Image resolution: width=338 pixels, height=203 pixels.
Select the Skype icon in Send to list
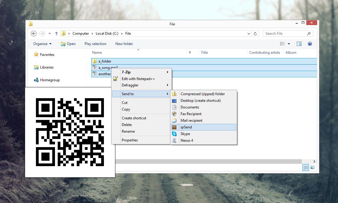(x=174, y=134)
